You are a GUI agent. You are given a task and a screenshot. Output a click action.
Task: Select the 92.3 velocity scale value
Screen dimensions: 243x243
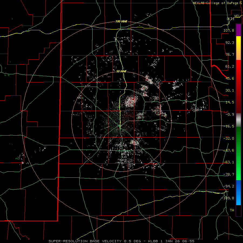click(230, 42)
